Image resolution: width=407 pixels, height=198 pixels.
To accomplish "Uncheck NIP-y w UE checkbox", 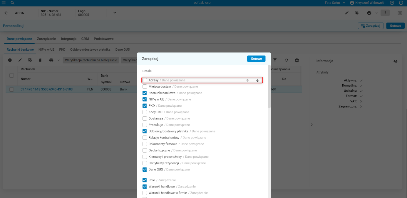I will point(145,99).
